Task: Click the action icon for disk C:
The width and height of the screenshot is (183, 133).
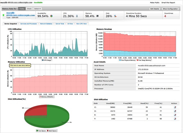Action: point(175,107)
